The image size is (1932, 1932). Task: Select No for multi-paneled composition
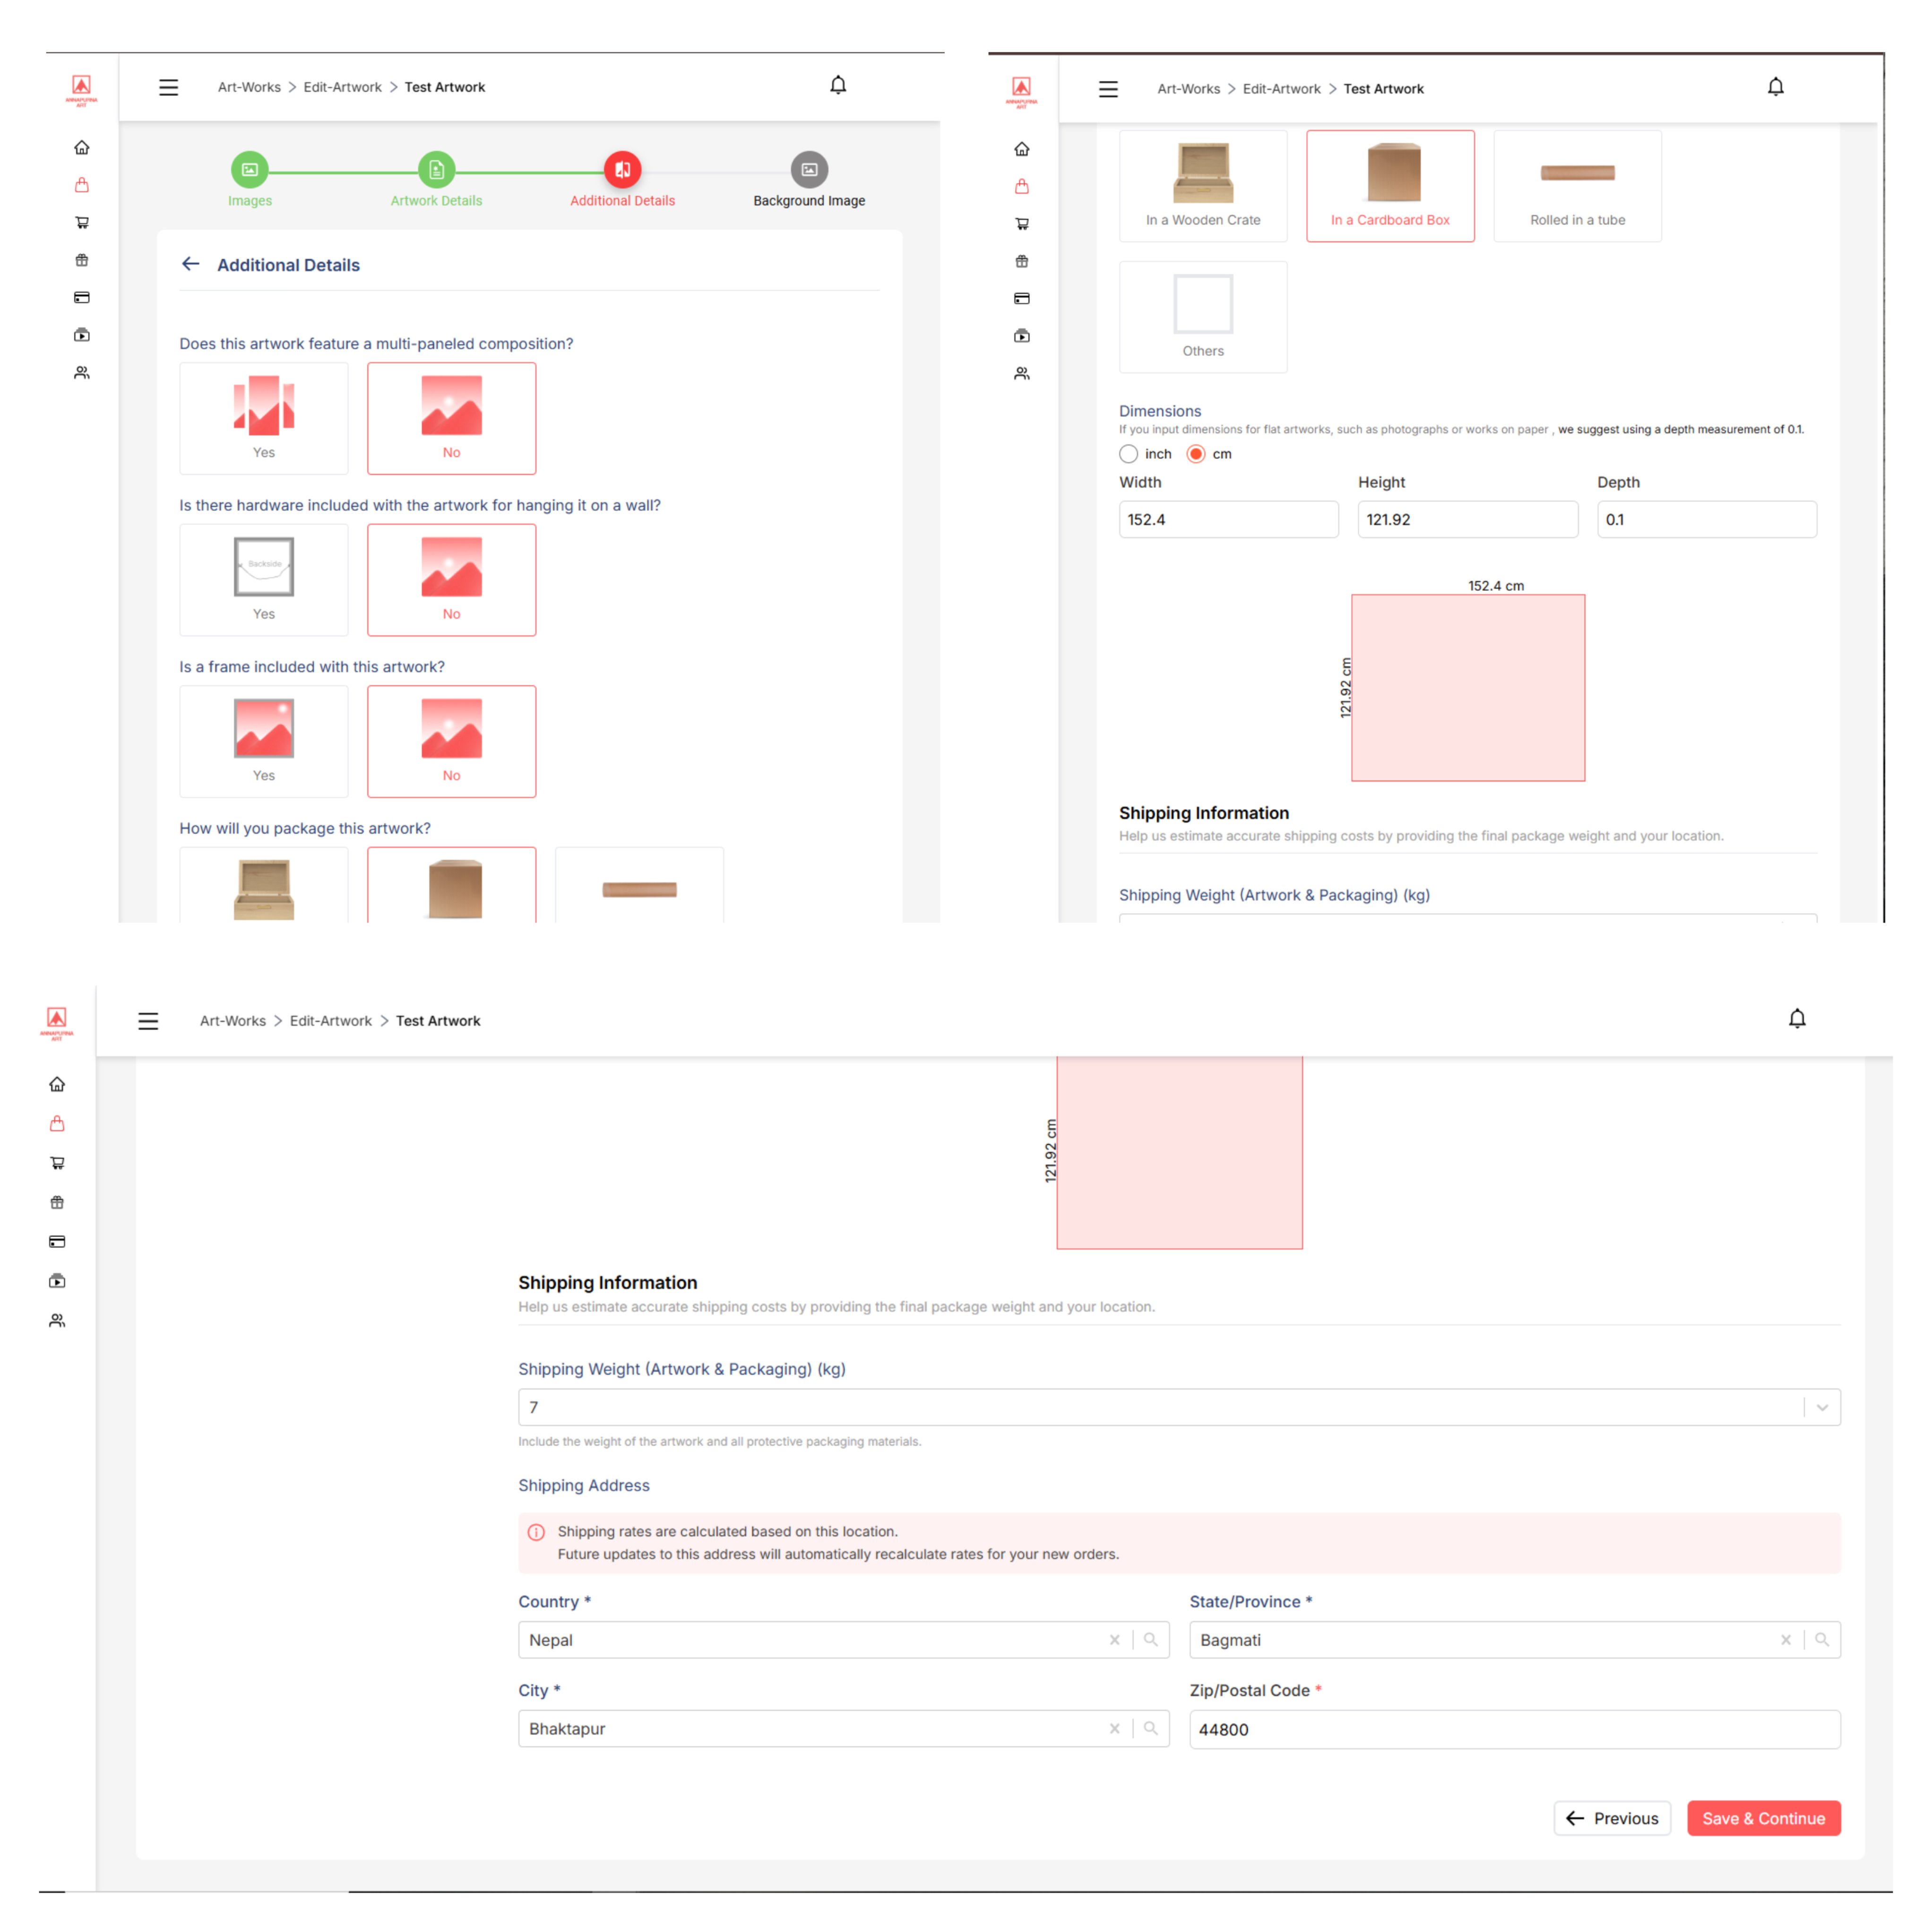(452, 418)
